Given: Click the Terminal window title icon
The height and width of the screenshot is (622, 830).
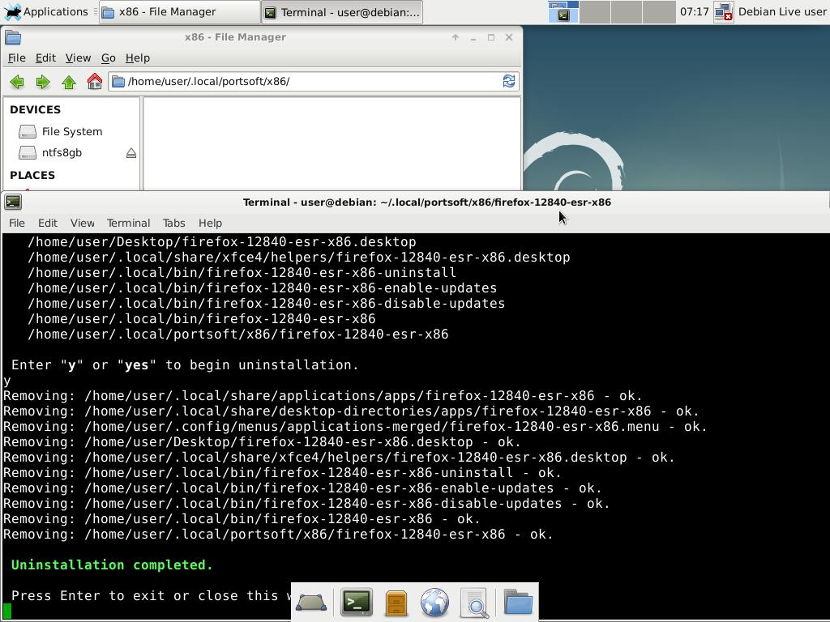Looking at the screenshot, I should (13, 202).
